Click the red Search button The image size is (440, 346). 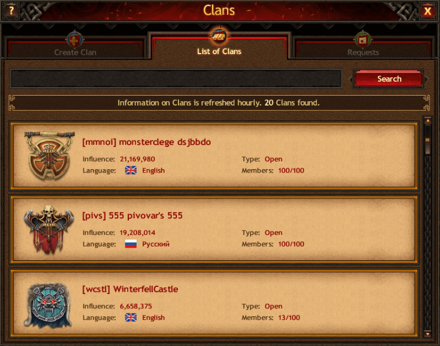click(389, 79)
